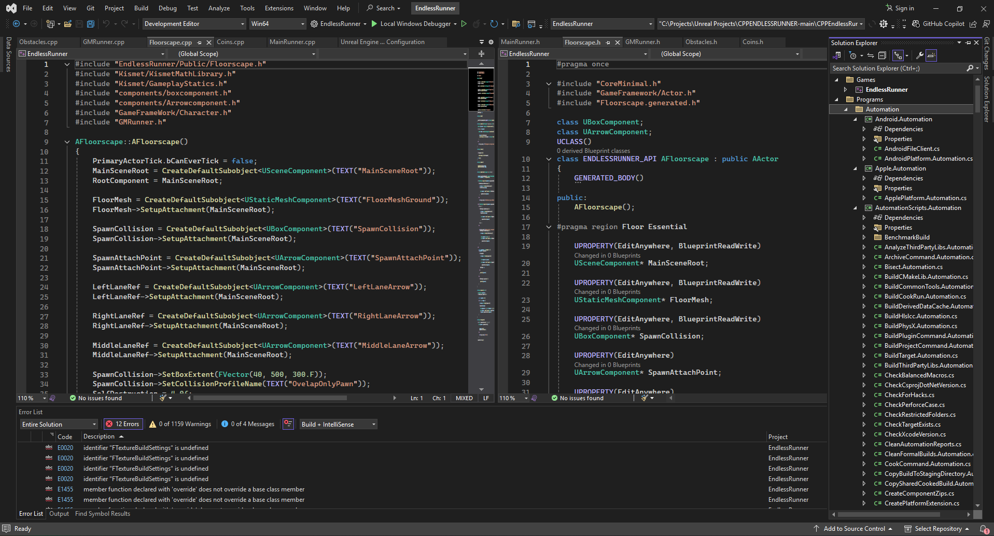
Task: Open the Extensions menu
Action: coord(279,8)
